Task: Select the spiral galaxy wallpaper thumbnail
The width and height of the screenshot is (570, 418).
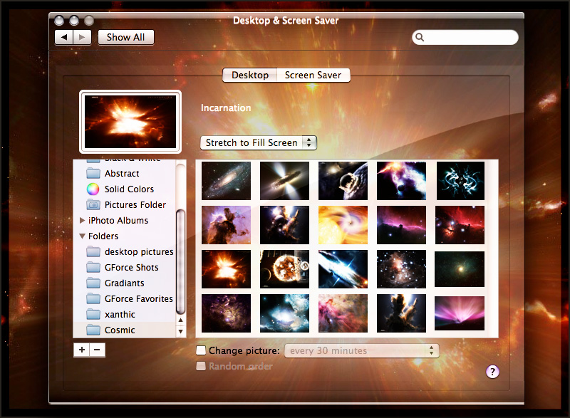Action: 226,181
